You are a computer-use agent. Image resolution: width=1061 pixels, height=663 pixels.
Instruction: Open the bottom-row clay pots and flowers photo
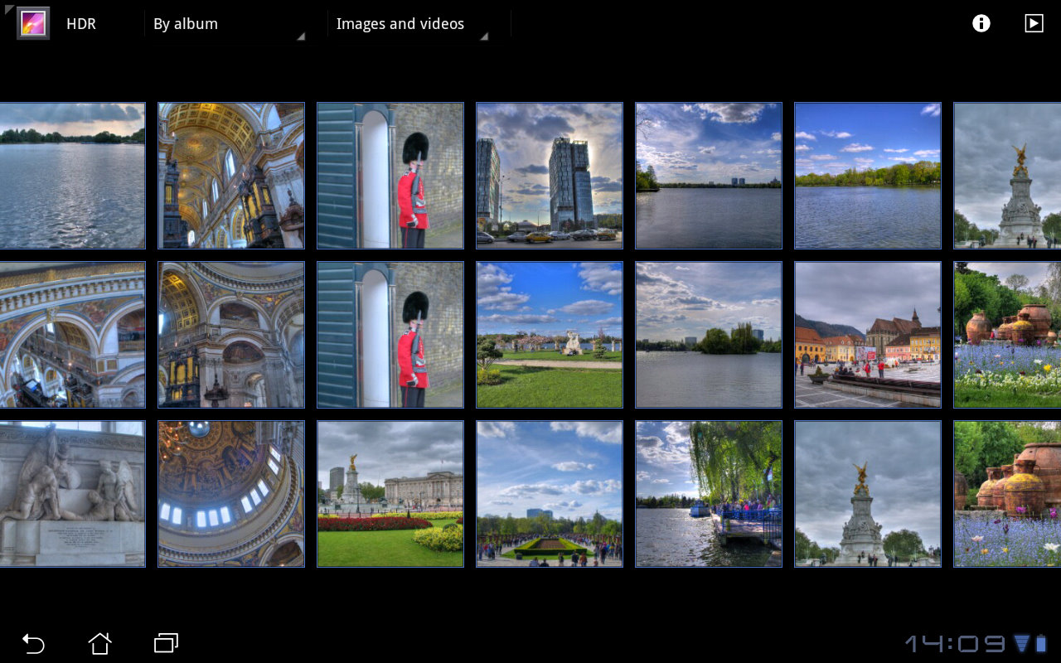tap(1008, 494)
